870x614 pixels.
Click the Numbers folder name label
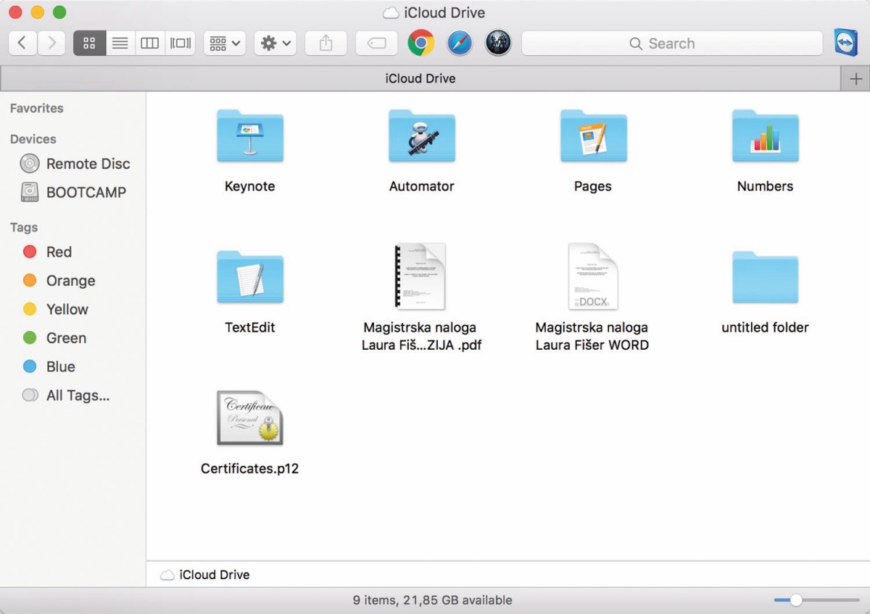[x=765, y=187]
